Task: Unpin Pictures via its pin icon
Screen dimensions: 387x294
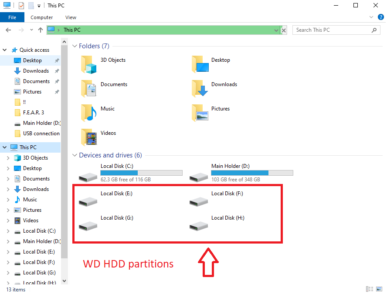Action: [x=57, y=92]
